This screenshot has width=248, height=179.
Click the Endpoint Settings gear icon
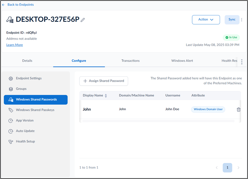(x=11, y=79)
